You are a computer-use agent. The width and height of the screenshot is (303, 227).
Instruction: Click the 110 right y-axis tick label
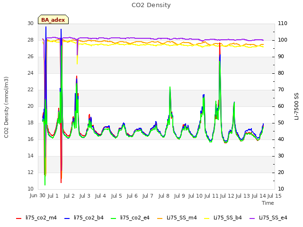tap(283, 23)
